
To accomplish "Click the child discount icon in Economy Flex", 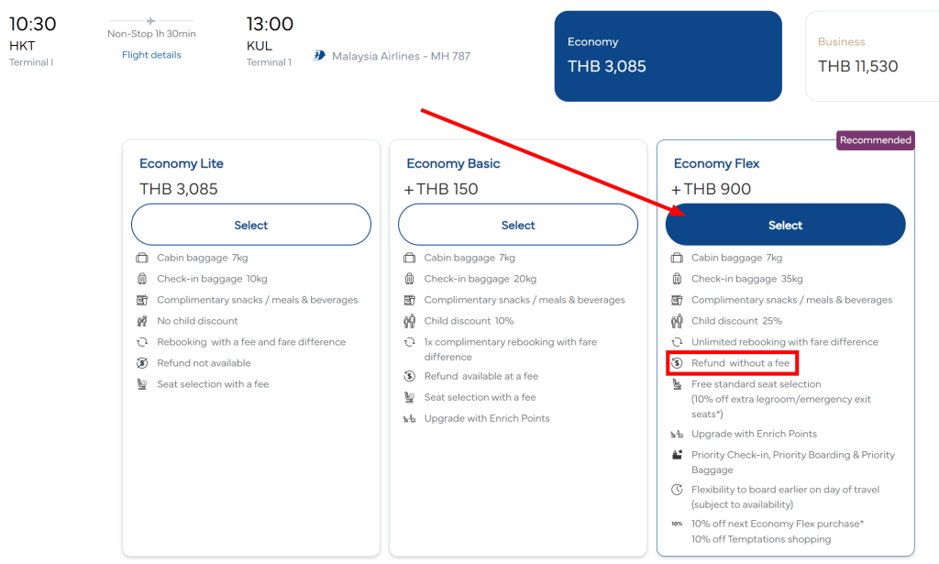I will coord(677,321).
